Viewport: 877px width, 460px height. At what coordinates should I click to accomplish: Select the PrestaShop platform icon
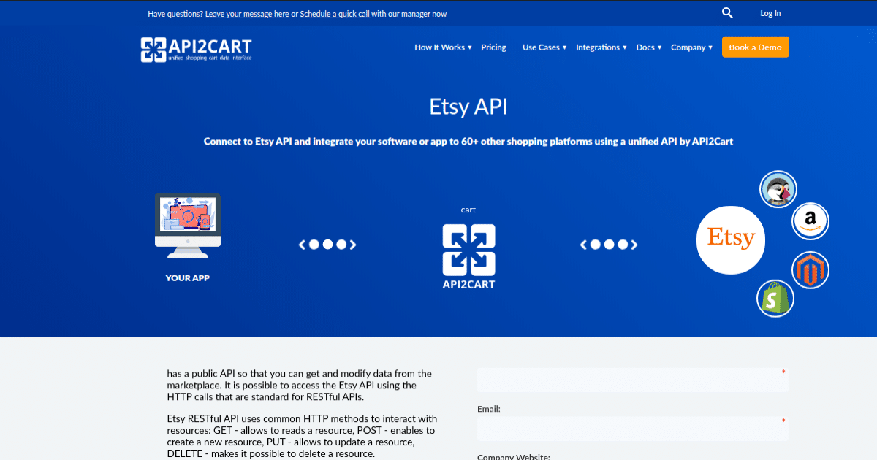point(778,188)
